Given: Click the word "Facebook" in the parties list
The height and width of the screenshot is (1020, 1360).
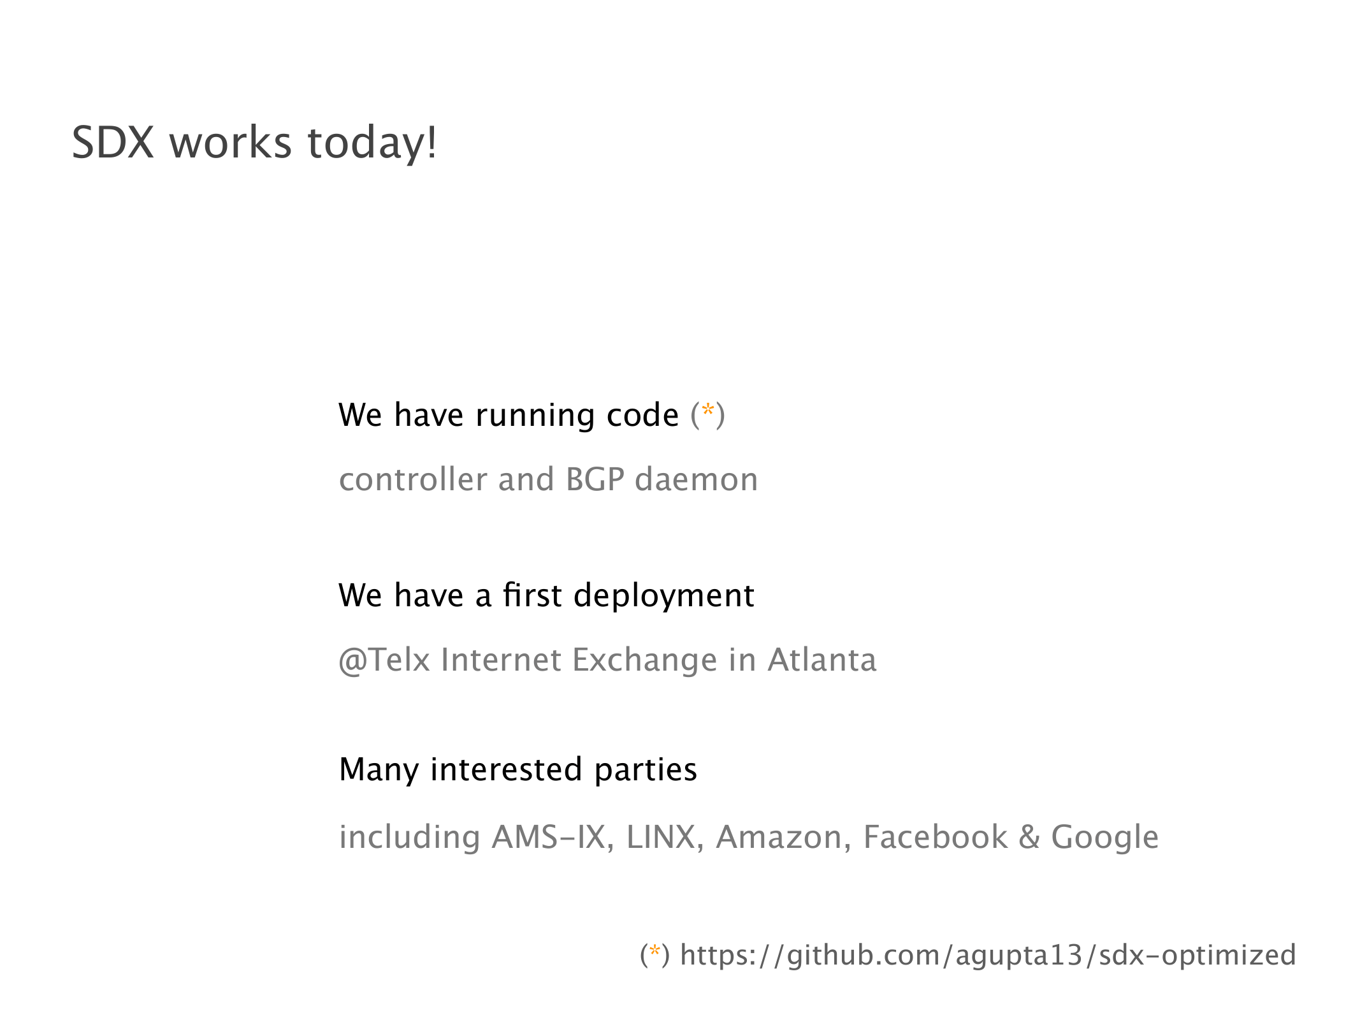Looking at the screenshot, I should (935, 837).
